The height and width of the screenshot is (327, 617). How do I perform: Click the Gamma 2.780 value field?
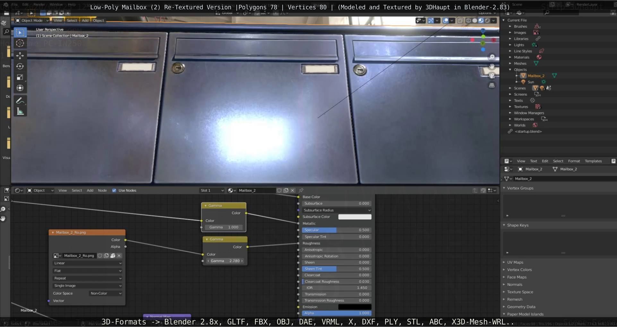(225, 261)
